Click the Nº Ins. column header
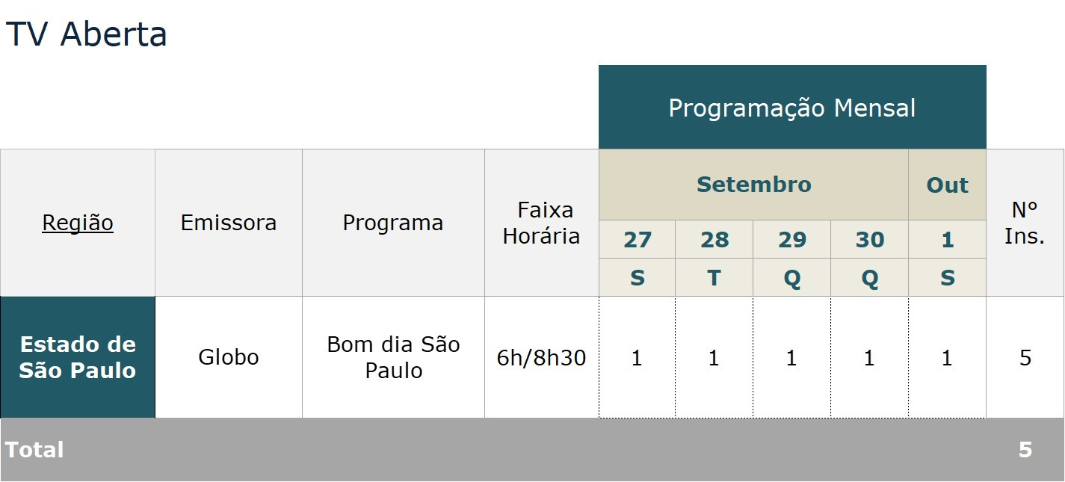The width and height of the screenshot is (1065, 482). coord(1025,223)
